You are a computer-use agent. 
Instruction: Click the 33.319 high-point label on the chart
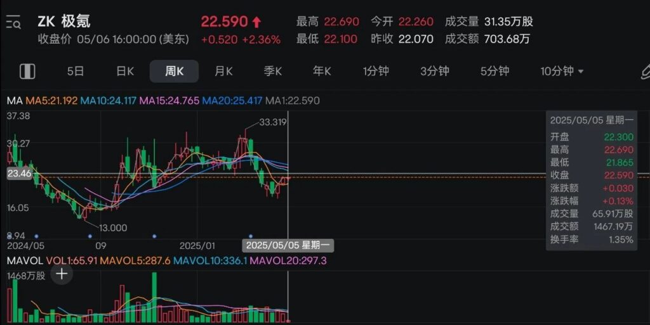tap(272, 122)
